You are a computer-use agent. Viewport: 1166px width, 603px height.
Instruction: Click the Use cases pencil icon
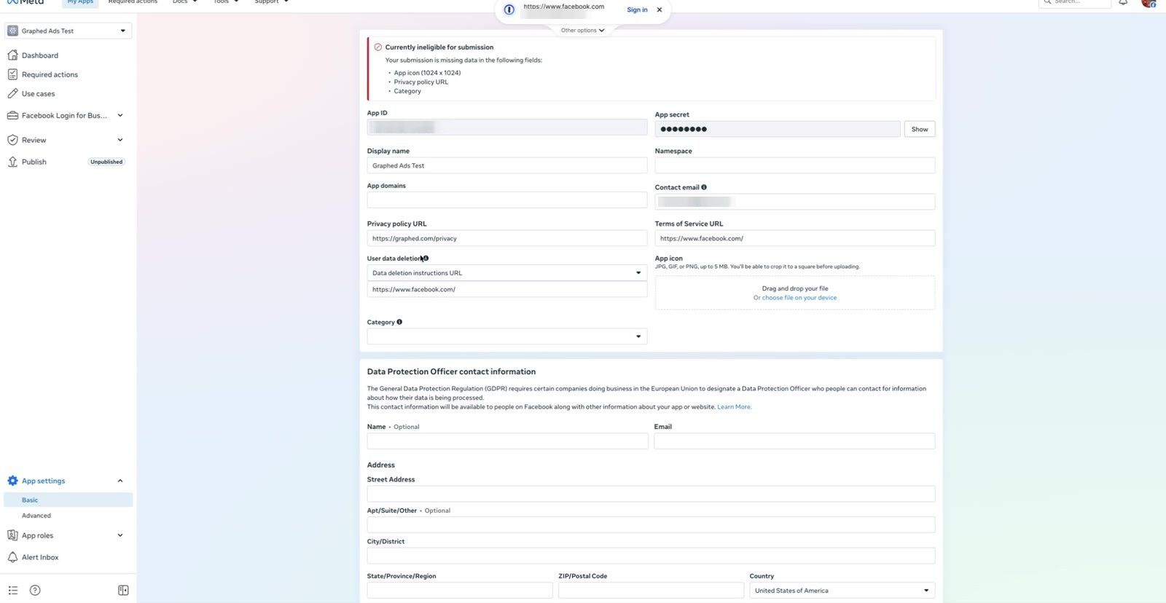pos(12,93)
